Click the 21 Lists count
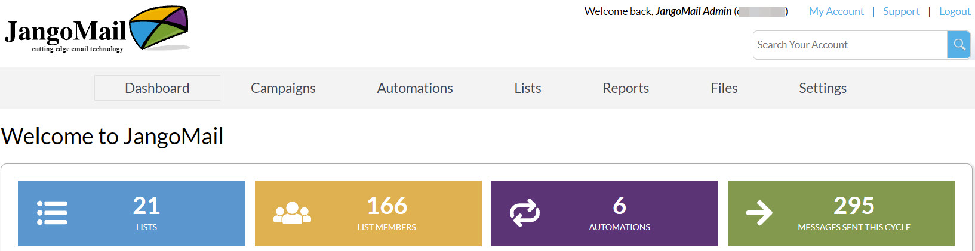This screenshot has height=251, width=975. click(x=146, y=206)
